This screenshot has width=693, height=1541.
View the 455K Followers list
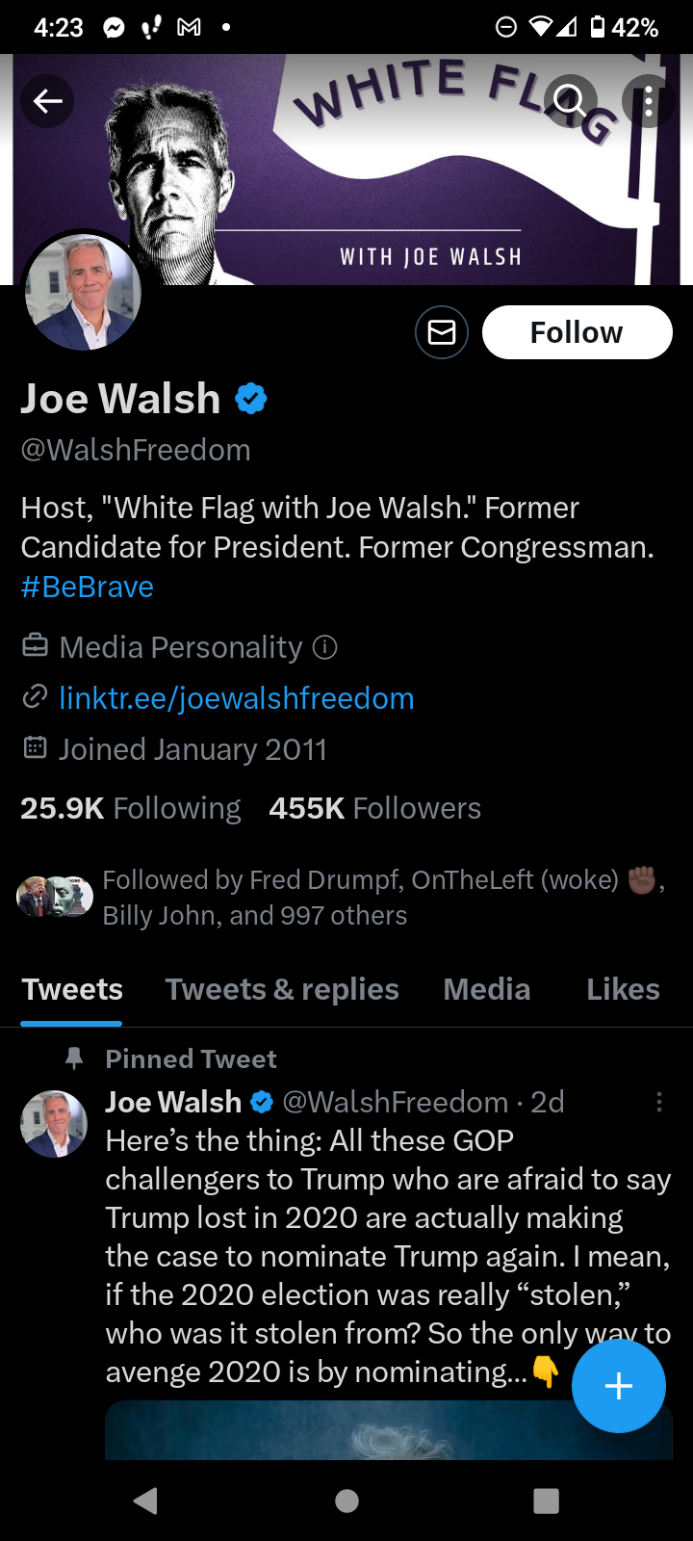(375, 808)
